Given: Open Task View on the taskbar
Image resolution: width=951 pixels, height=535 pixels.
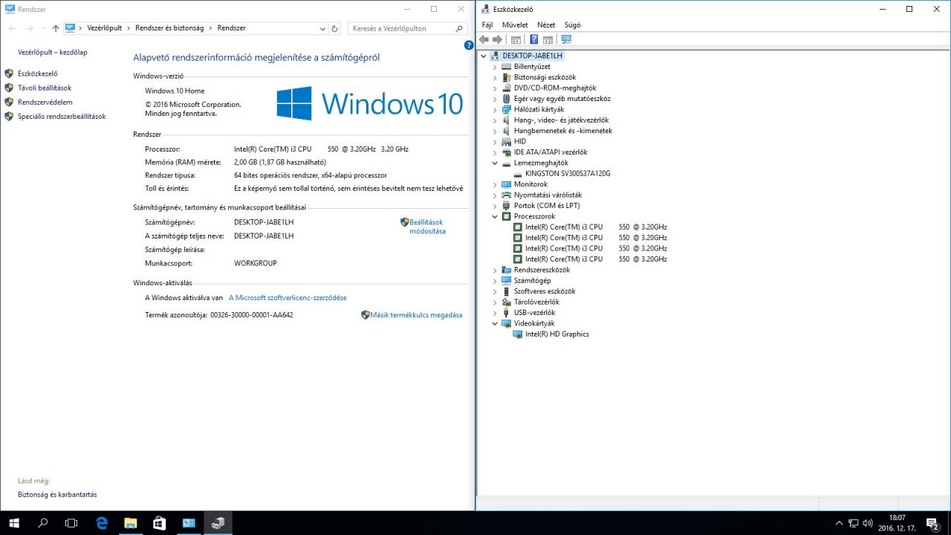Looking at the screenshot, I should (x=71, y=523).
